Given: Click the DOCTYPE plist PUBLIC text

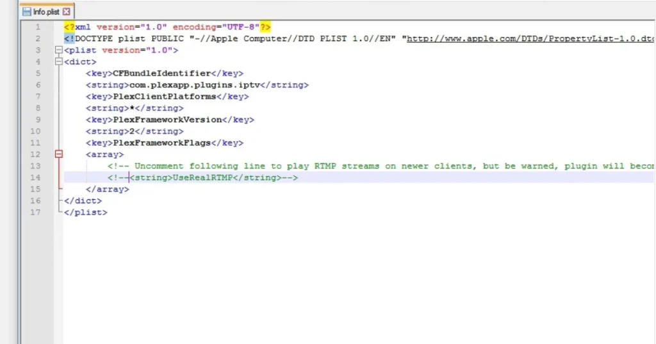Looking at the screenshot, I should click(129, 38).
